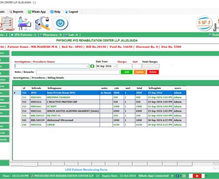This screenshot has height=179, width=219.
Task: Select the Semi Private Room SP03 row
Action: coord(104,93)
